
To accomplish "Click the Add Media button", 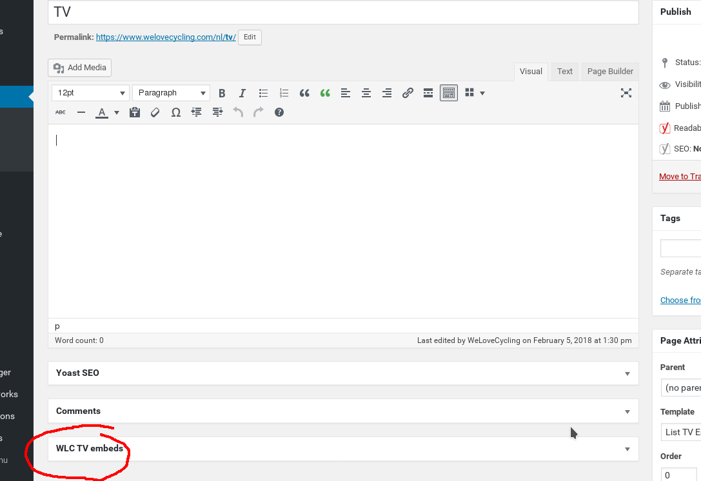I will tap(79, 68).
